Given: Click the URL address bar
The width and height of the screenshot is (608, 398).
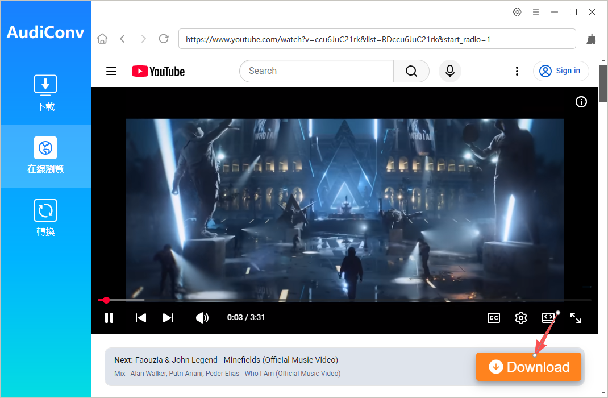Looking at the screenshot, I should point(377,39).
